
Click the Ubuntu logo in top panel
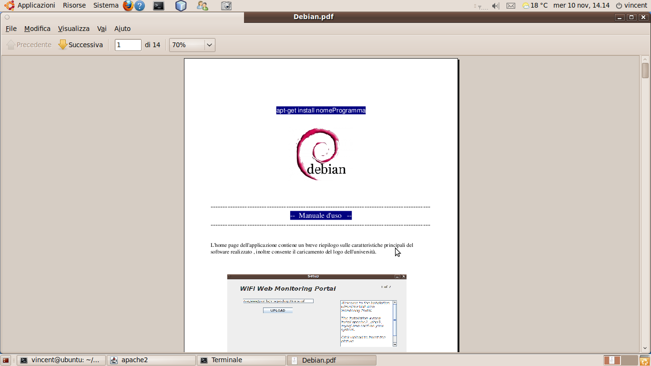(9, 6)
